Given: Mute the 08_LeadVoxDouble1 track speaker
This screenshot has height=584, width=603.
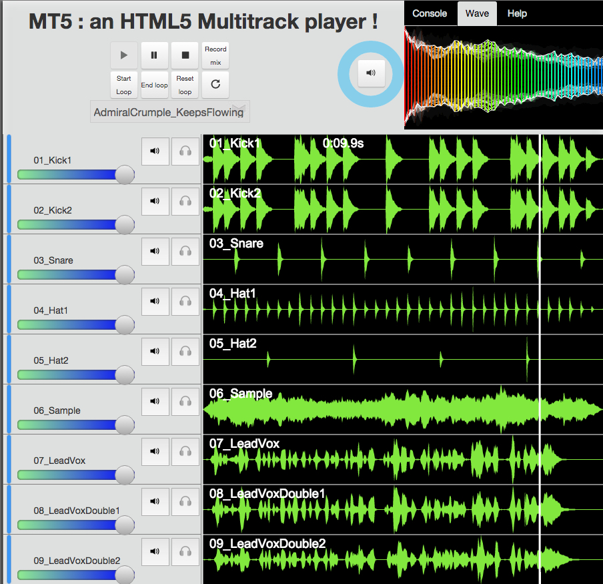Looking at the screenshot, I should click(x=155, y=501).
